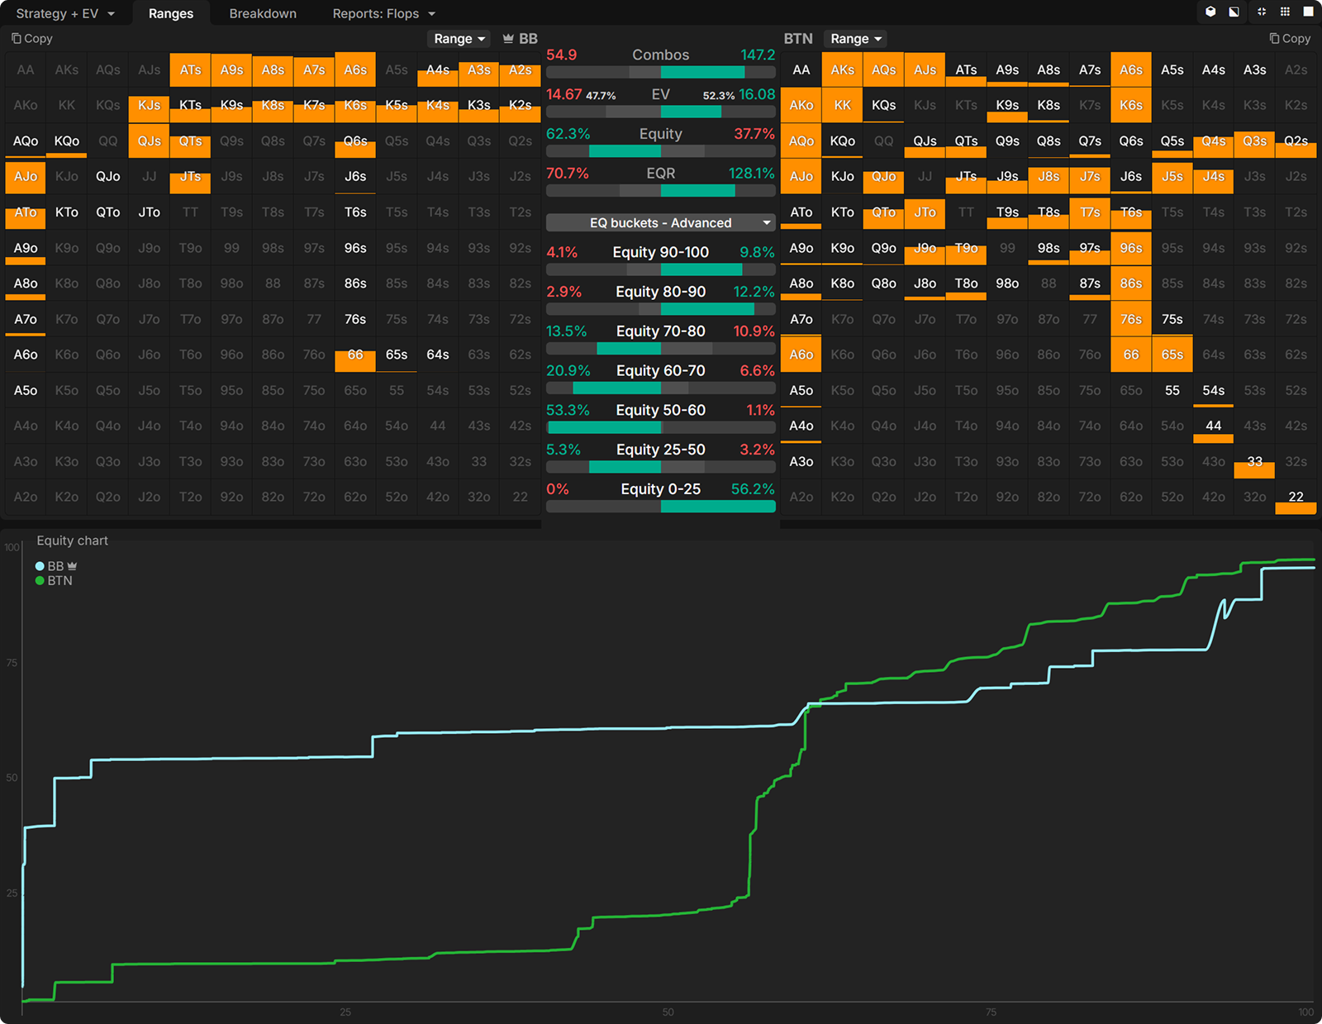1322x1024 pixels.
Task: Select the Equity 50-60 bucket row
Action: (660, 411)
